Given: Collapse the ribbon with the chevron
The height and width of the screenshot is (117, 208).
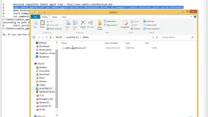Looking at the screenshot, I should 191,17.
